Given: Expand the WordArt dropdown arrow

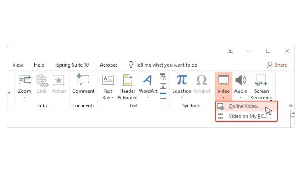Looking at the screenshot, I should [x=148, y=97].
